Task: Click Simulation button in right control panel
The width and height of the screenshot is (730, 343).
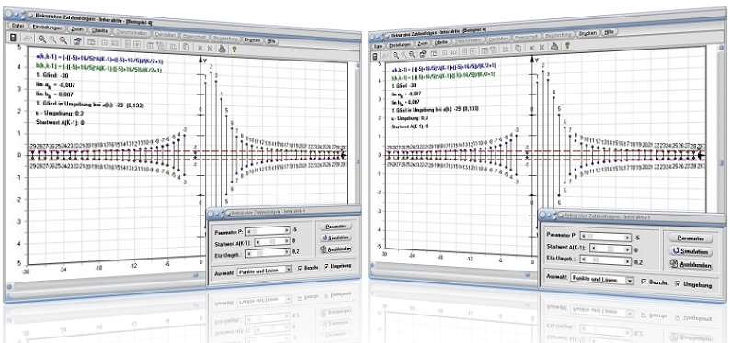Action: coord(690,251)
